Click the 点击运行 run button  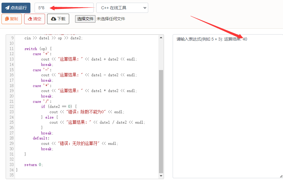pos(16,8)
